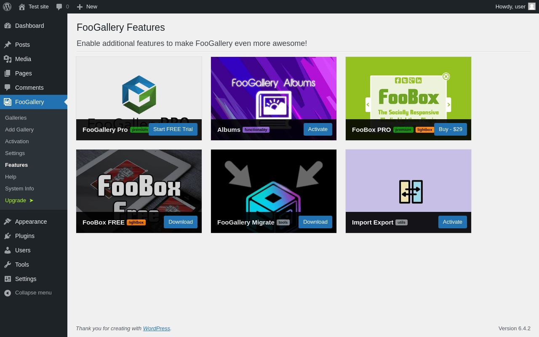The width and height of the screenshot is (539, 337).
Task: Buy FooBox PRO for $29
Action: (451, 129)
